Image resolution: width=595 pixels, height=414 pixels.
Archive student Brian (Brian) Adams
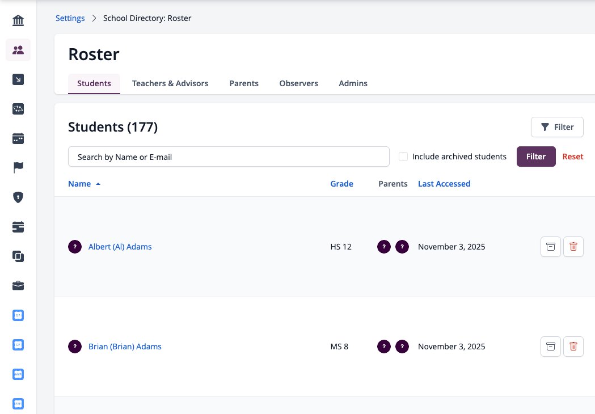point(550,347)
